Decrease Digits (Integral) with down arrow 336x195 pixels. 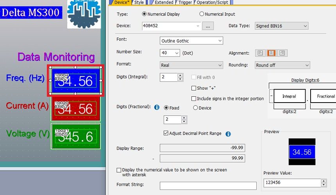[x=180, y=79]
